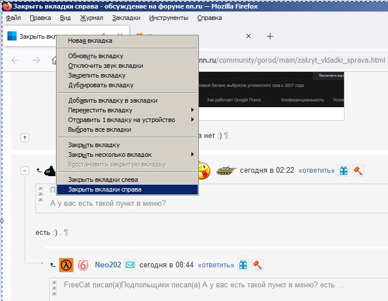Click Конфиденциальность link in embedded image
Image resolution: width=388 pixels, height=301 pixels.
[302, 100]
